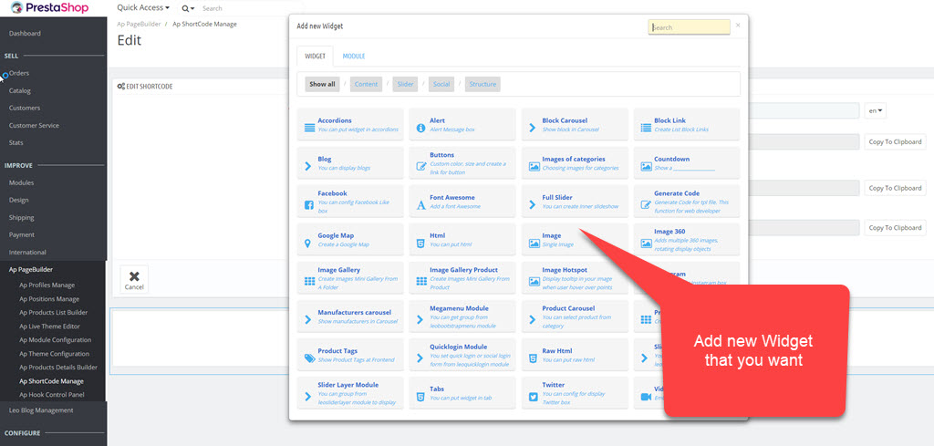Click the Generate Code edit icon
The image size is (934, 446).
(x=646, y=205)
